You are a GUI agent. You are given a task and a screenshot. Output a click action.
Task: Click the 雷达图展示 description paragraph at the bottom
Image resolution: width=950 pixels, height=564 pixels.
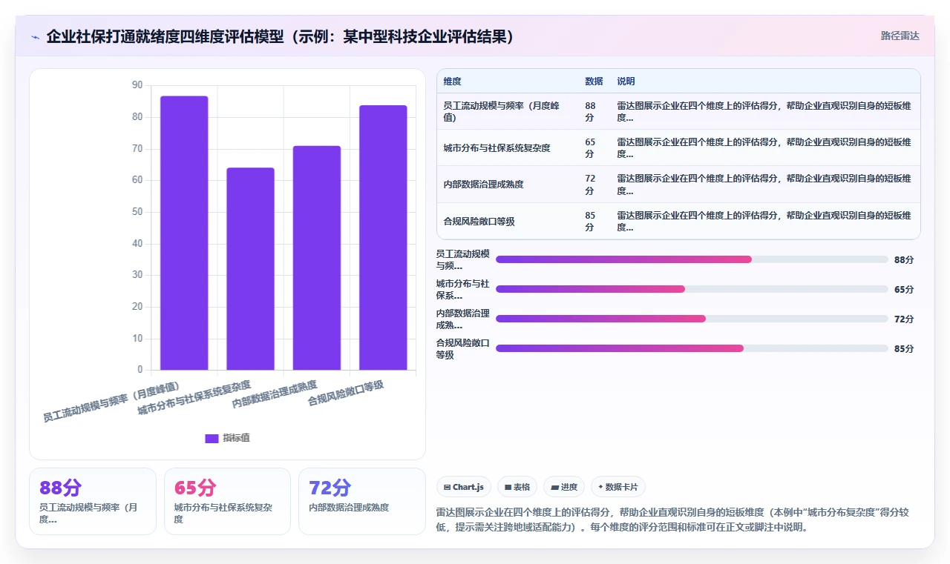673,520
